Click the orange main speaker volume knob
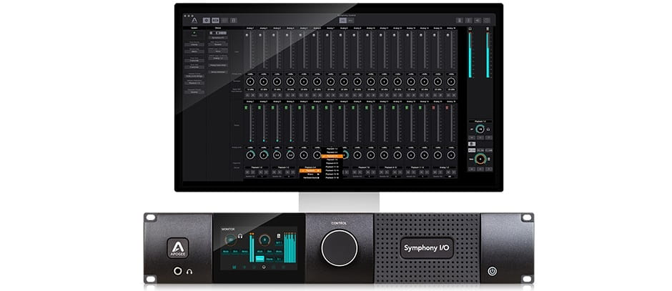Image resolution: width=672 pixels, height=291 pixels. click(x=480, y=159)
